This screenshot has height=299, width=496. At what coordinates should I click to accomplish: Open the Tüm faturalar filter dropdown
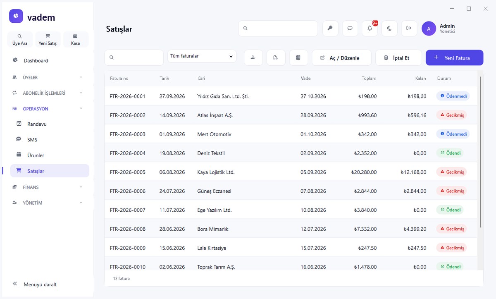[x=202, y=56]
